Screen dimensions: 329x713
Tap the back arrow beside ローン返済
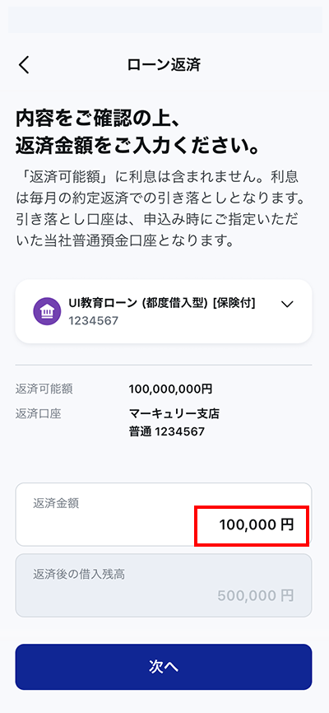[x=24, y=65]
